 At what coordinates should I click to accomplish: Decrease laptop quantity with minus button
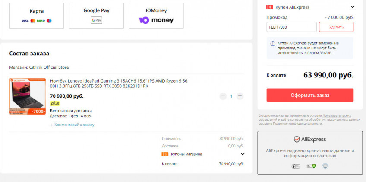coord(223,96)
